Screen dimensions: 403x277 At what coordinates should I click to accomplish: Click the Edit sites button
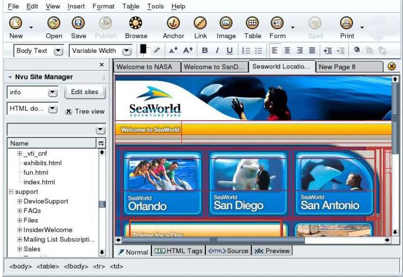point(85,92)
